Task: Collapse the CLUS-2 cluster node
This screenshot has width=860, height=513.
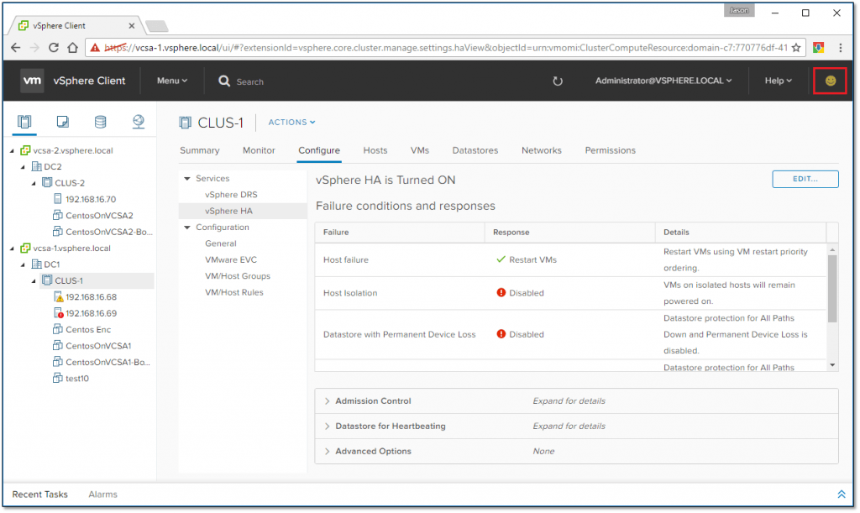Action: [x=34, y=183]
